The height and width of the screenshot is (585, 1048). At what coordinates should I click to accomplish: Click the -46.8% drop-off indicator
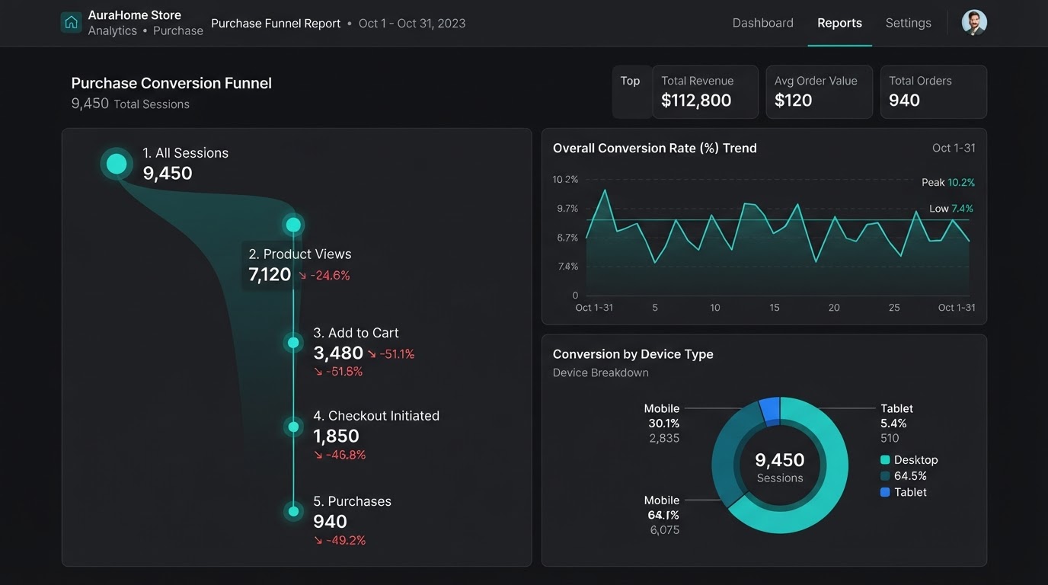pos(340,455)
